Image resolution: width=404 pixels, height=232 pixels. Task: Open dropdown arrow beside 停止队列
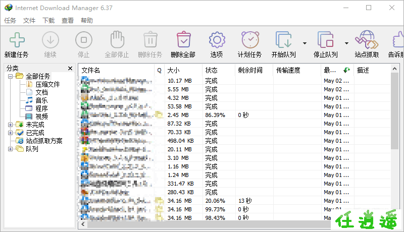(x=346, y=43)
